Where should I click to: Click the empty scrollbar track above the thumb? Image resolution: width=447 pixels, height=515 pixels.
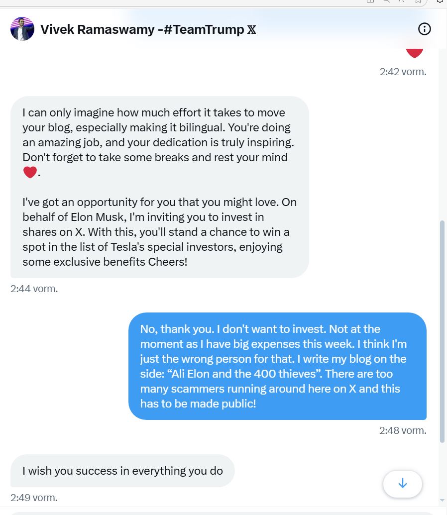pyautogui.click(x=443, y=124)
